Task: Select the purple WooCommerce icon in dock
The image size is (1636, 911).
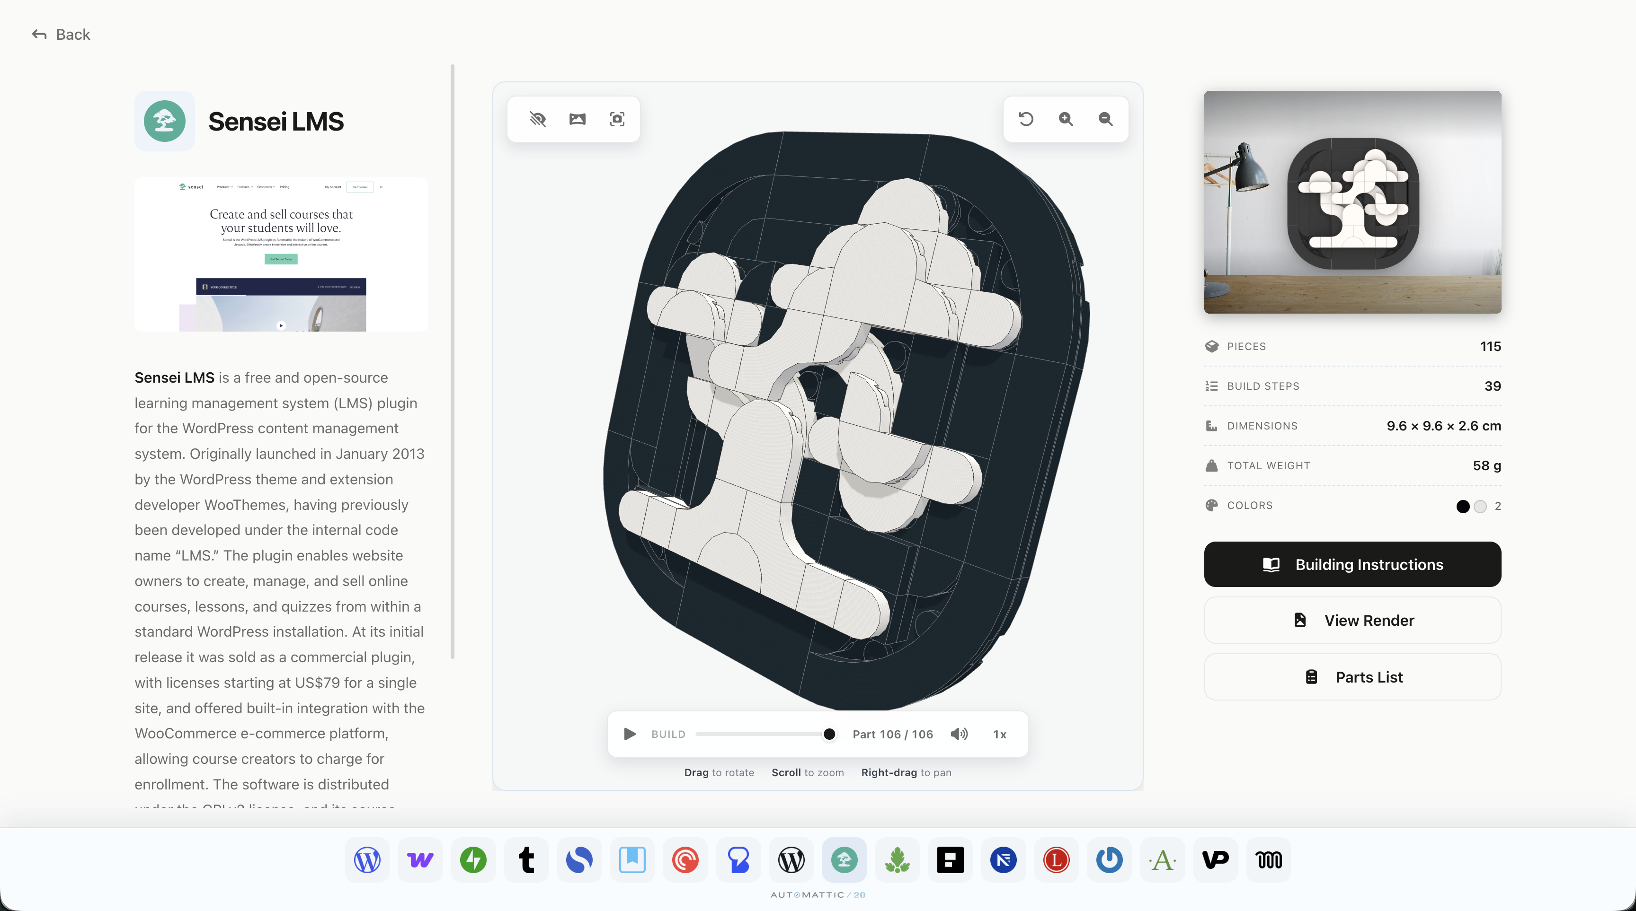Action: point(420,859)
